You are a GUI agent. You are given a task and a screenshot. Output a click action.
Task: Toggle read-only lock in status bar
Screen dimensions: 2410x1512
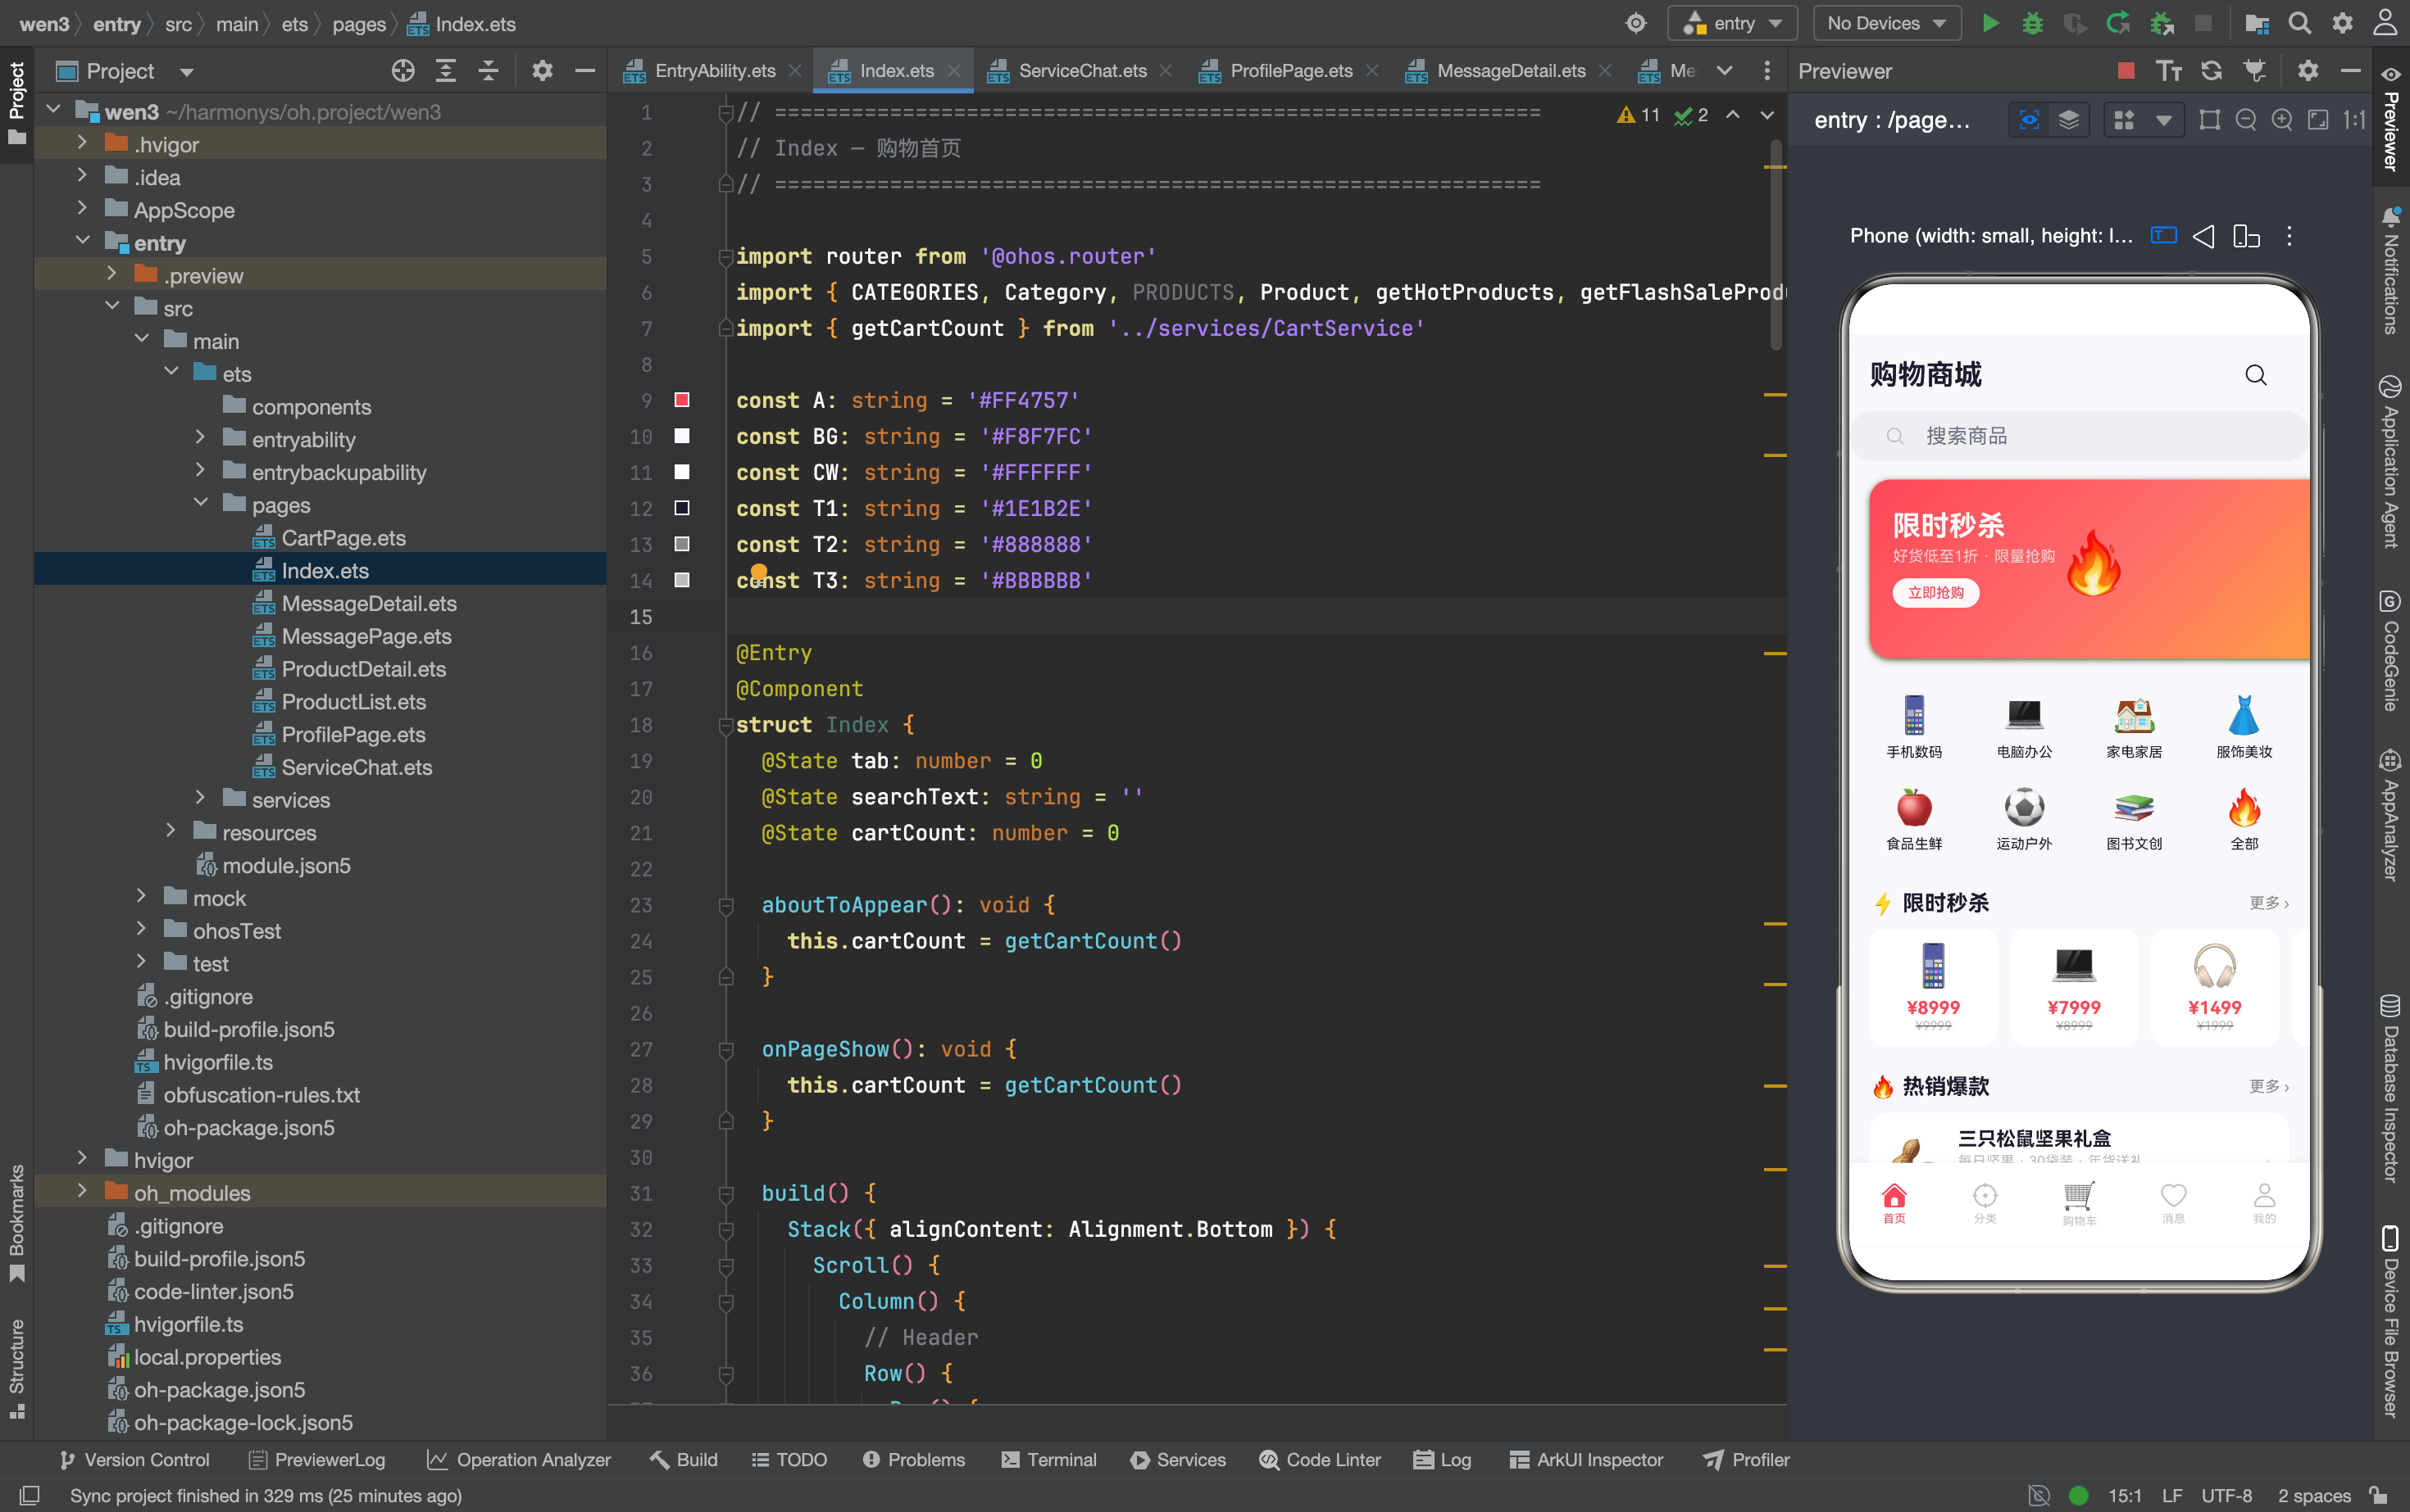2380,1495
